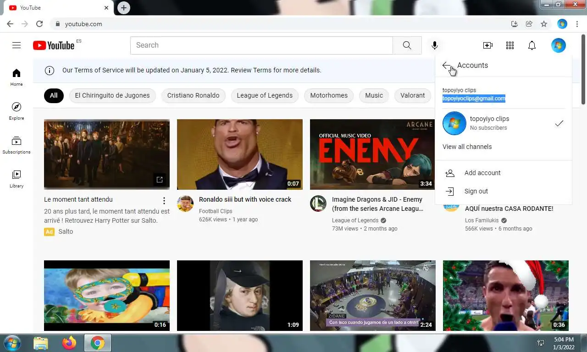The height and width of the screenshot is (352, 587).
Task: Start voice search with the microphone
Action: [435, 45]
